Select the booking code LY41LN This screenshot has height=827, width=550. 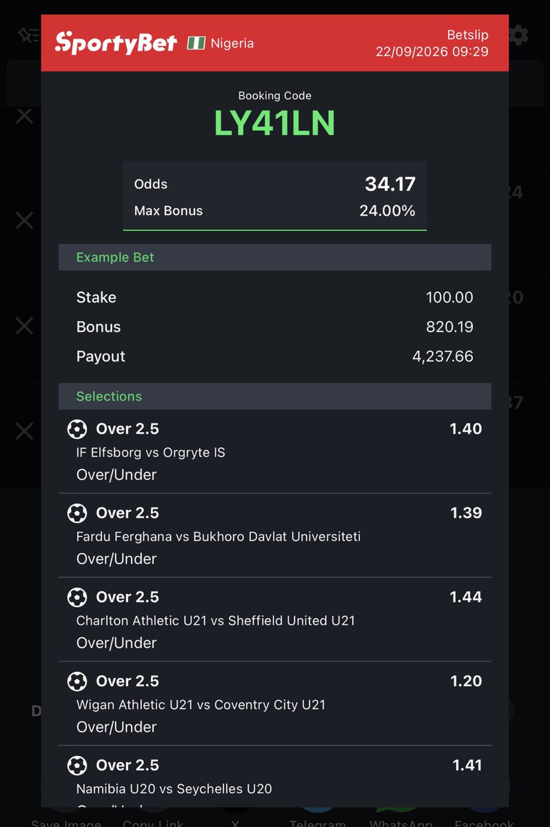[x=274, y=123]
